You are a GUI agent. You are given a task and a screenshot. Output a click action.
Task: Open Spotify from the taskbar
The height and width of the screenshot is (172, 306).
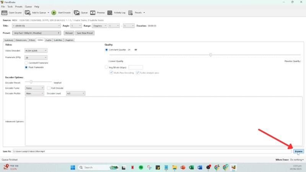coord(141,167)
